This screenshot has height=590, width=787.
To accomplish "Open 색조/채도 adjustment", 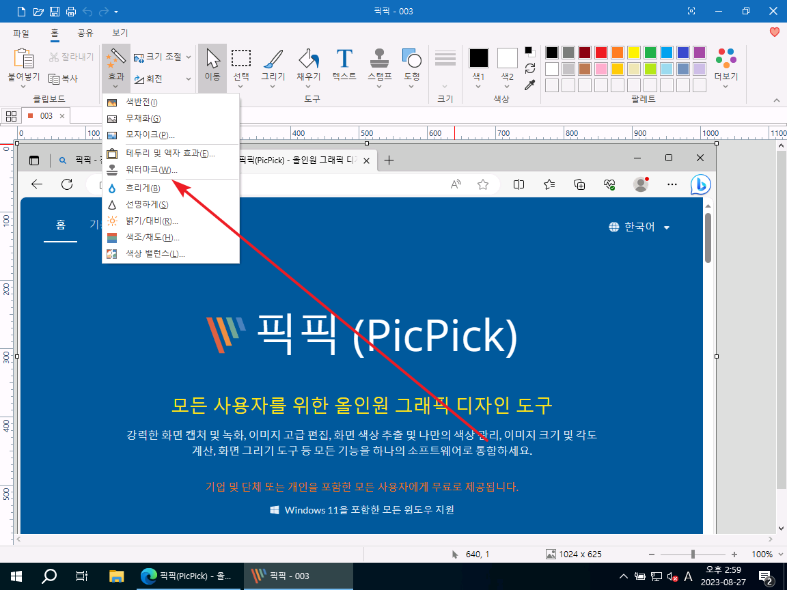I will point(171,238).
